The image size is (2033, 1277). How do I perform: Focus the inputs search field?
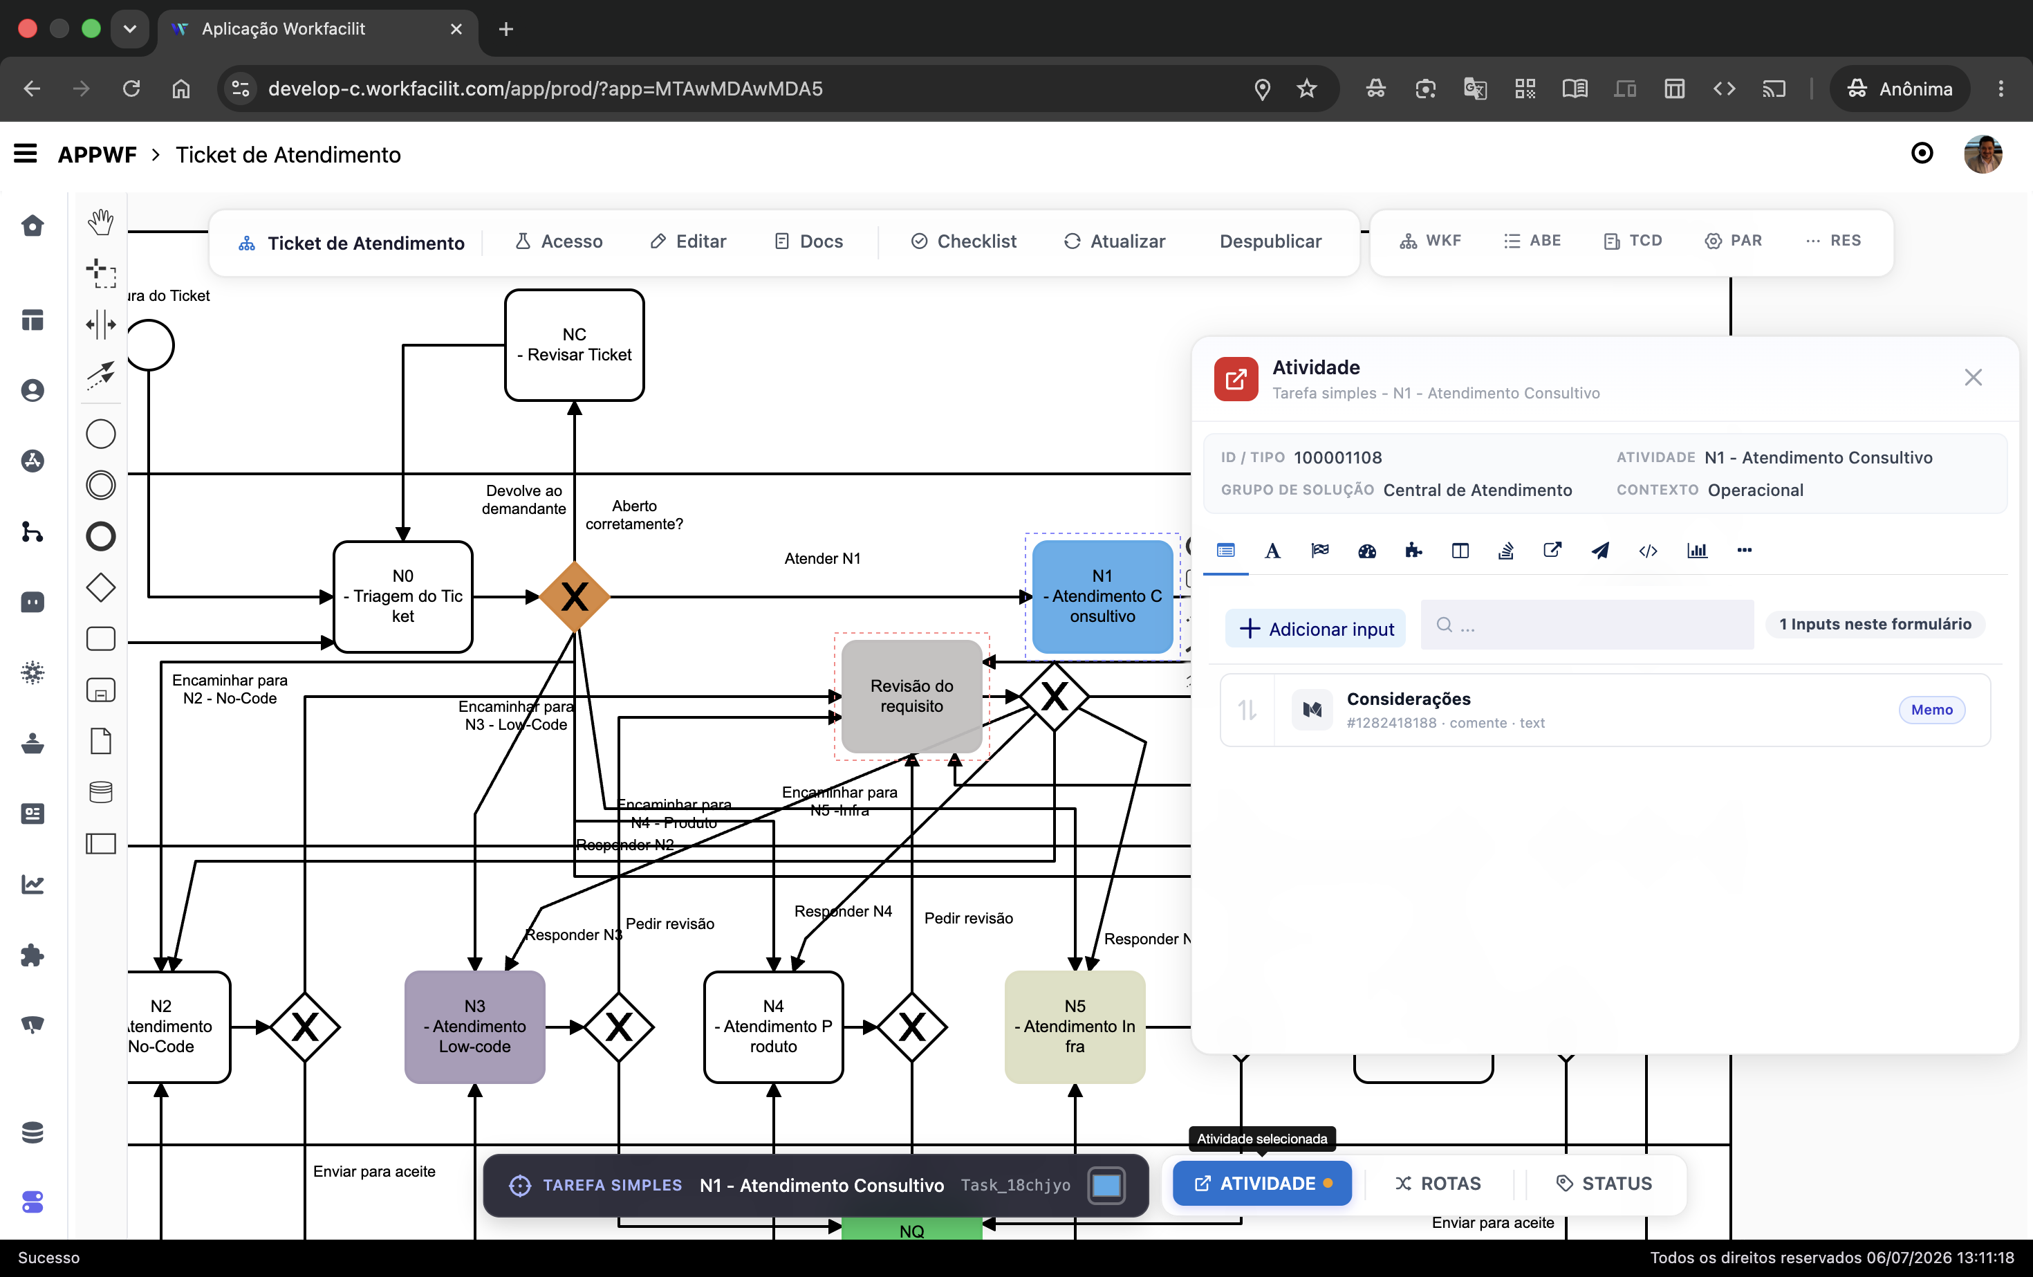[1587, 625]
